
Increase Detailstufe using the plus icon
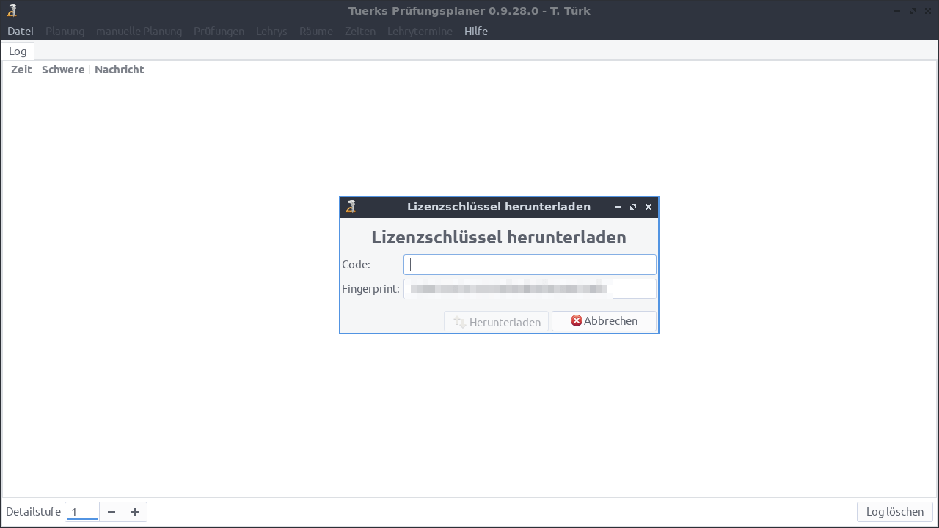tap(134, 511)
